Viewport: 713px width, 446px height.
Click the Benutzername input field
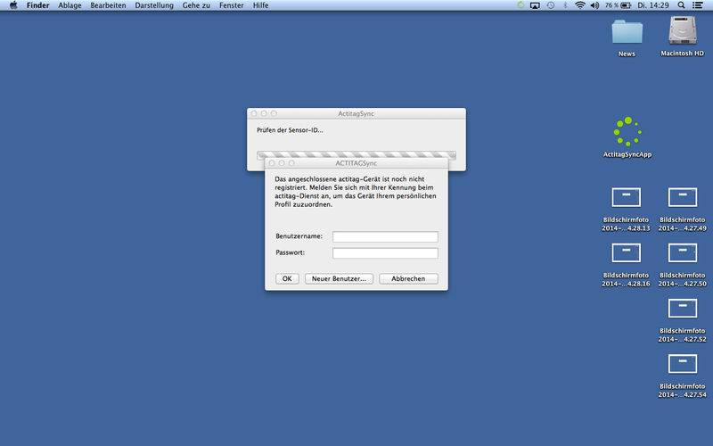click(385, 236)
